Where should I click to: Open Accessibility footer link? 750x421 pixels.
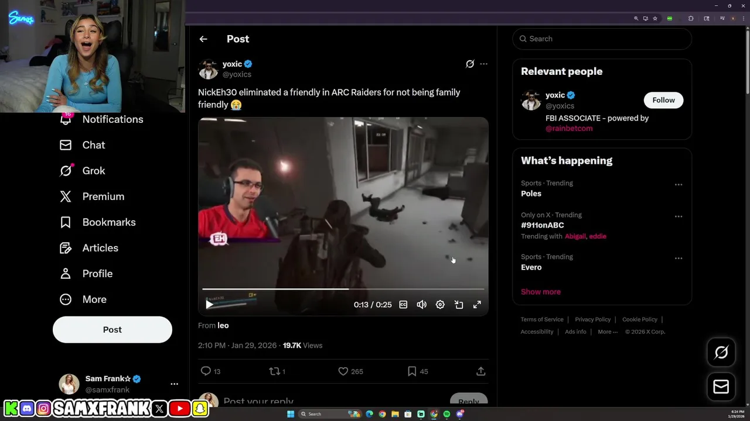click(537, 332)
